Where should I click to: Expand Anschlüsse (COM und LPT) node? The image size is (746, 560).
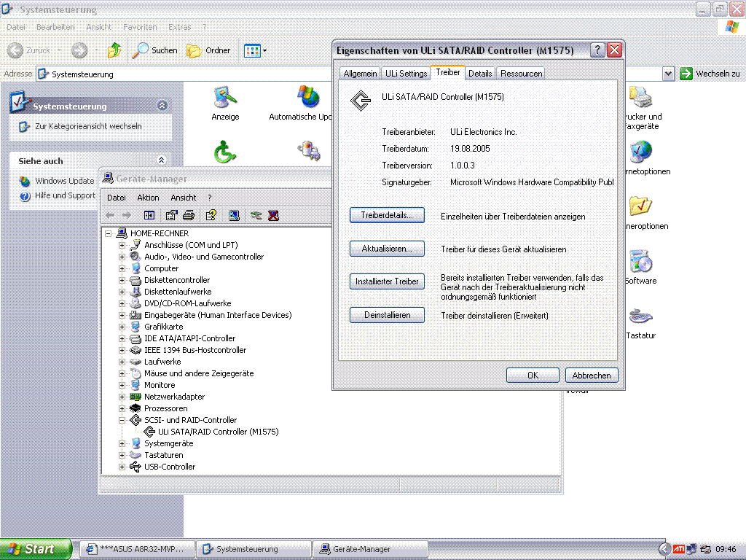point(122,245)
